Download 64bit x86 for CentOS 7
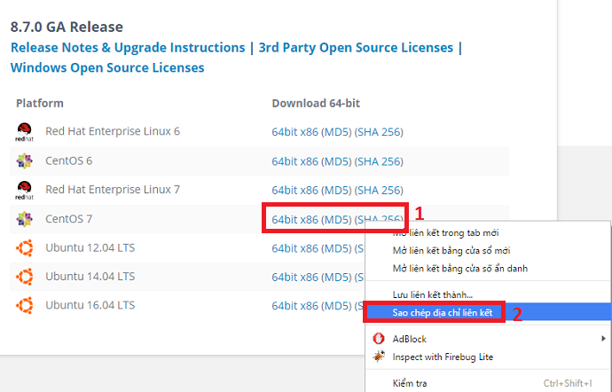 coord(294,219)
